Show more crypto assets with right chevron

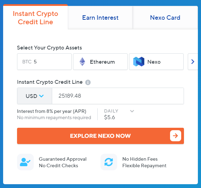[193, 62]
